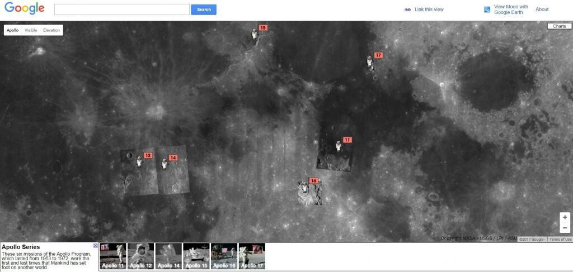Select the red 17 label on map
Screen dimensions: 573x272
(378, 55)
